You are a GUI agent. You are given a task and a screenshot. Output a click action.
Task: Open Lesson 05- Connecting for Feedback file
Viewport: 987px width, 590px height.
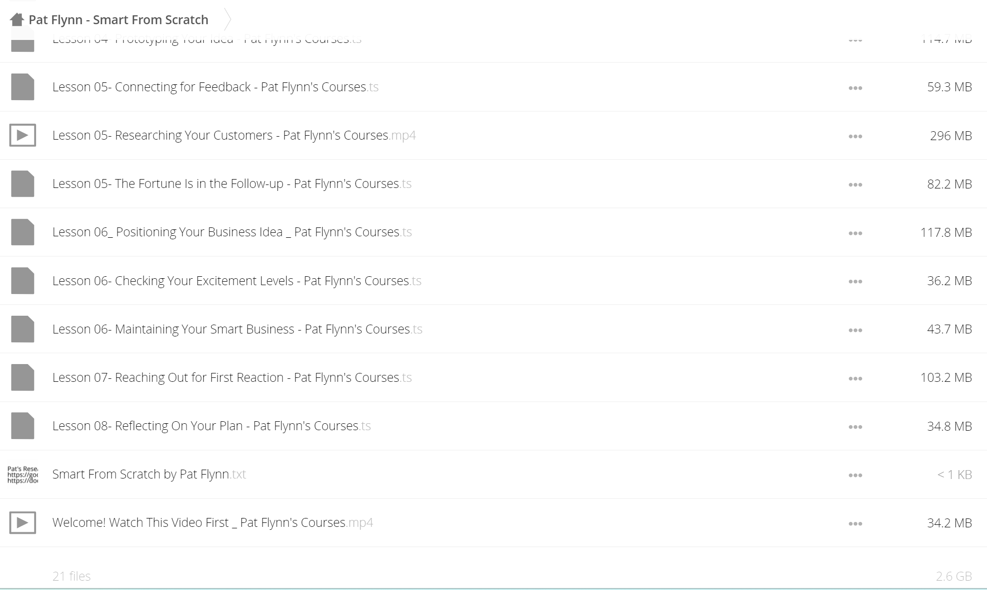pyautogui.click(x=215, y=87)
